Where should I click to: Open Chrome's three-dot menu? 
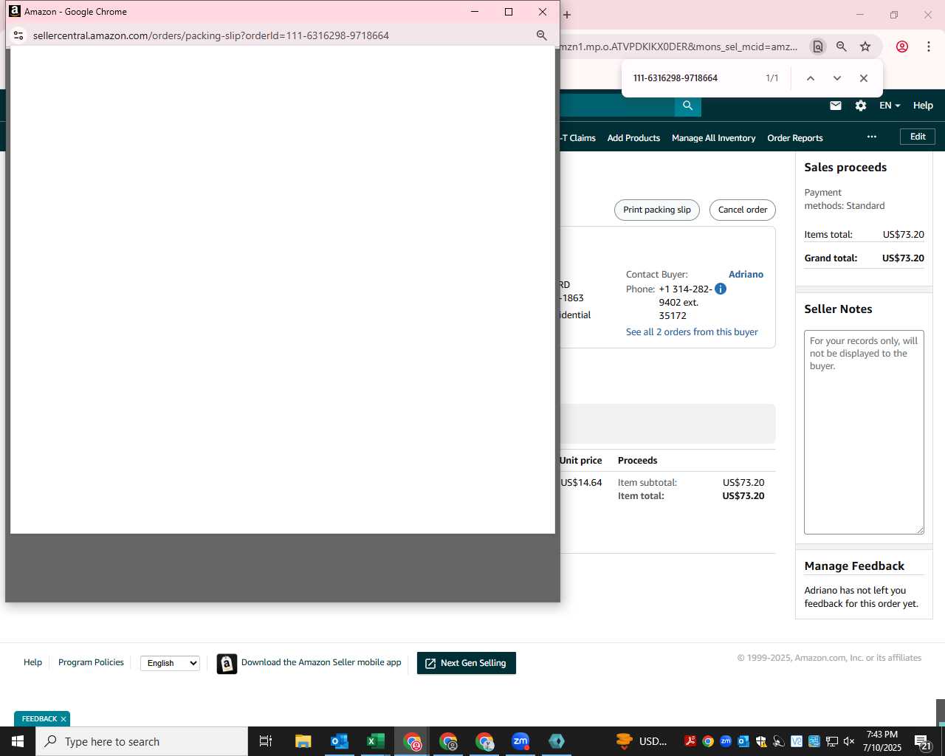coord(928,47)
